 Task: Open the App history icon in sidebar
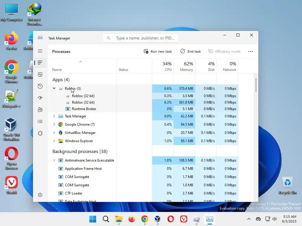point(40,86)
